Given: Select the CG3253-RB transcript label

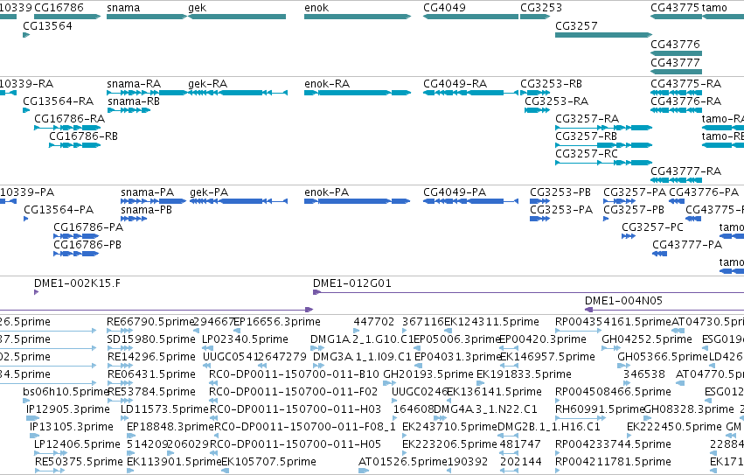Looking at the screenshot, I should coord(552,84).
